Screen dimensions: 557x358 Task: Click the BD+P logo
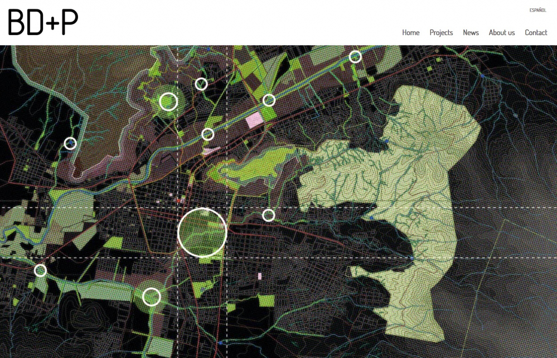(42, 22)
